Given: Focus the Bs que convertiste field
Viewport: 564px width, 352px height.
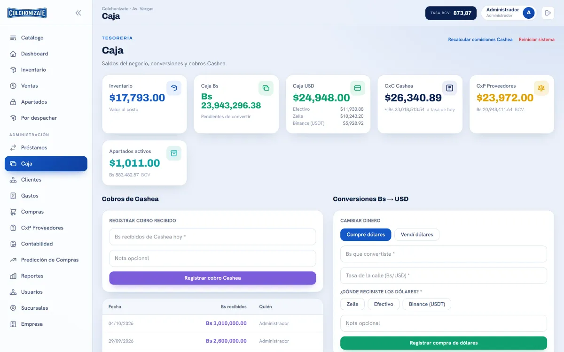Looking at the screenshot, I should (444, 254).
